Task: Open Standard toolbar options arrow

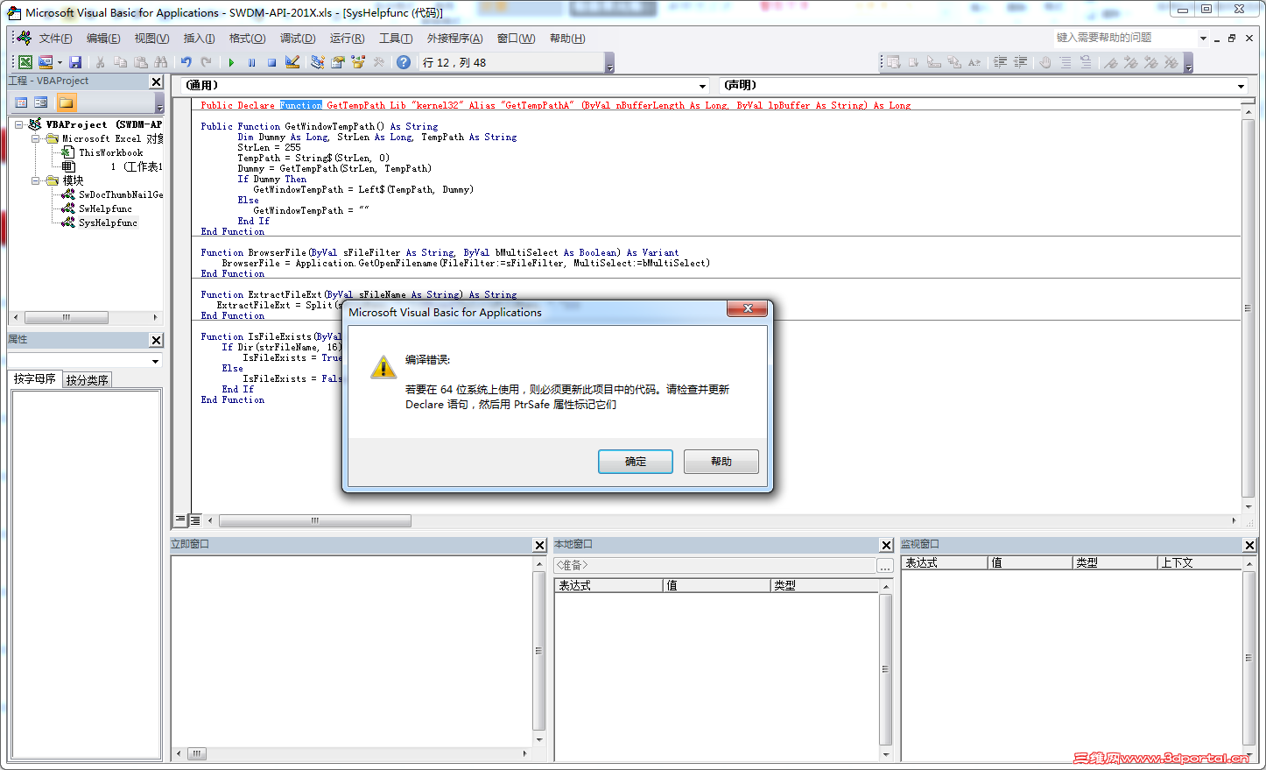Action: coord(610,63)
